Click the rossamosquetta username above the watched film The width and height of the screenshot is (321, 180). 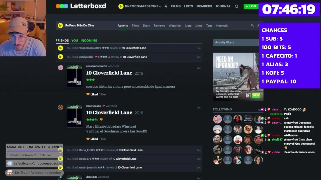(97, 66)
